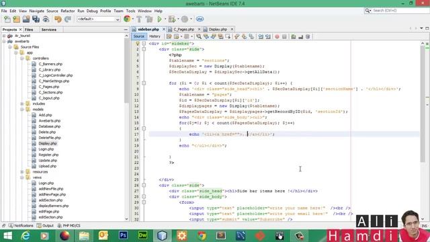Click the Windows Start button
Screen dimensions: 430x242
(7, 236)
